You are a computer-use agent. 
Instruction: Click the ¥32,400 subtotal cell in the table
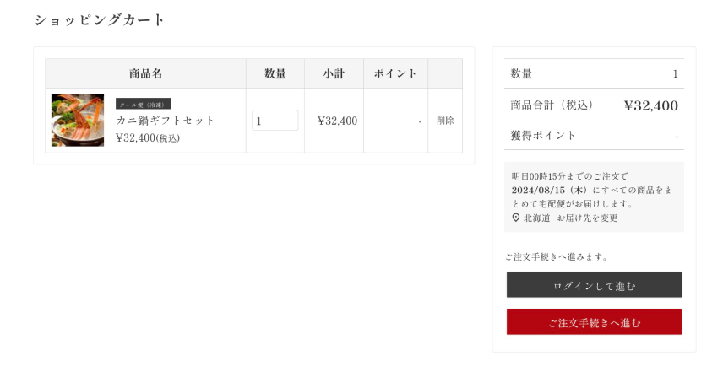click(337, 121)
